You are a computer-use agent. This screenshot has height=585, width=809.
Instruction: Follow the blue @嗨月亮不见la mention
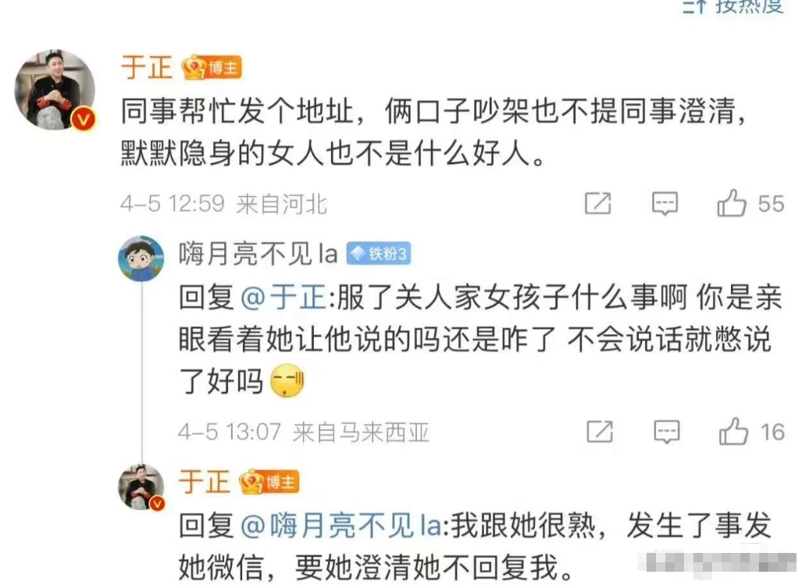pyautogui.click(x=341, y=526)
